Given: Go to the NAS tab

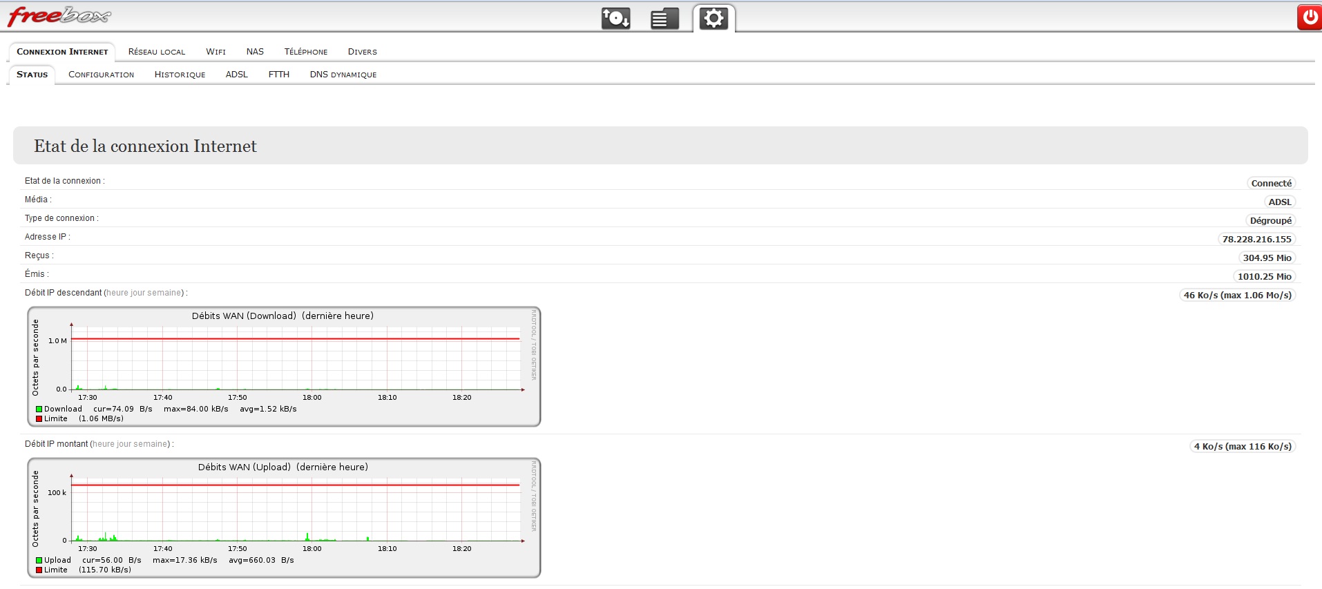Looking at the screenshot, I should point(255,52).
